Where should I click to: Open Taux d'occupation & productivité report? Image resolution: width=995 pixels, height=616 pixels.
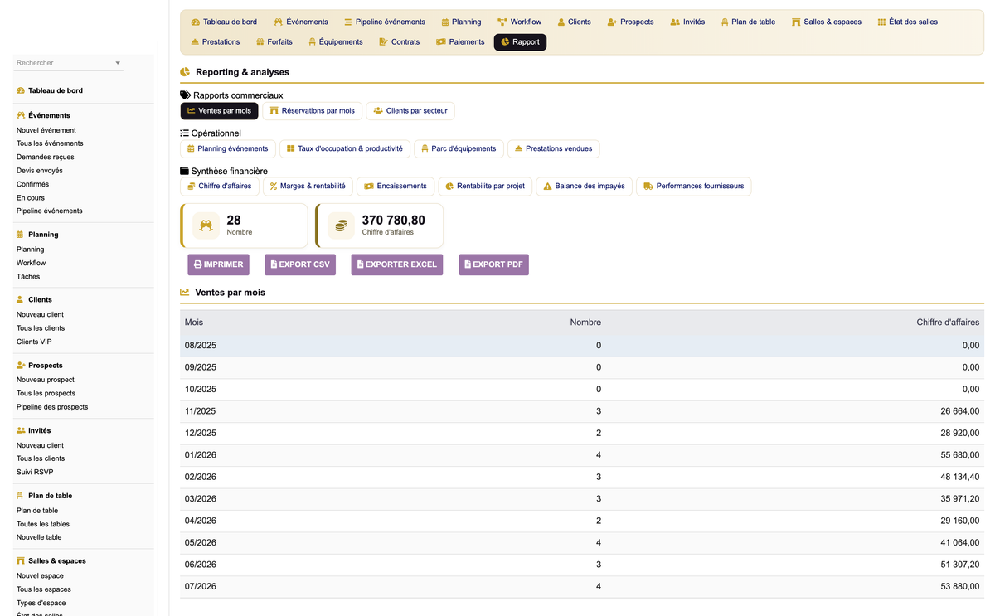tap(345, 148)
